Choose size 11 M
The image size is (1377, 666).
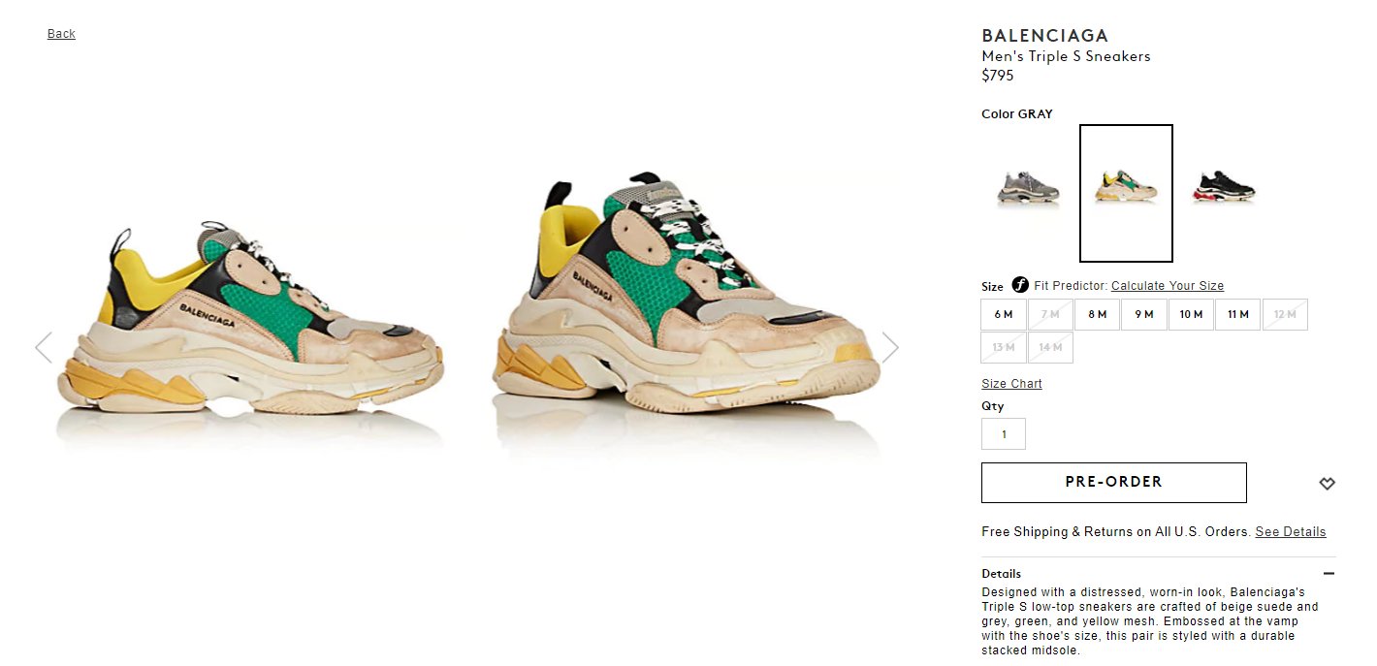click(x=1237, y=314)
